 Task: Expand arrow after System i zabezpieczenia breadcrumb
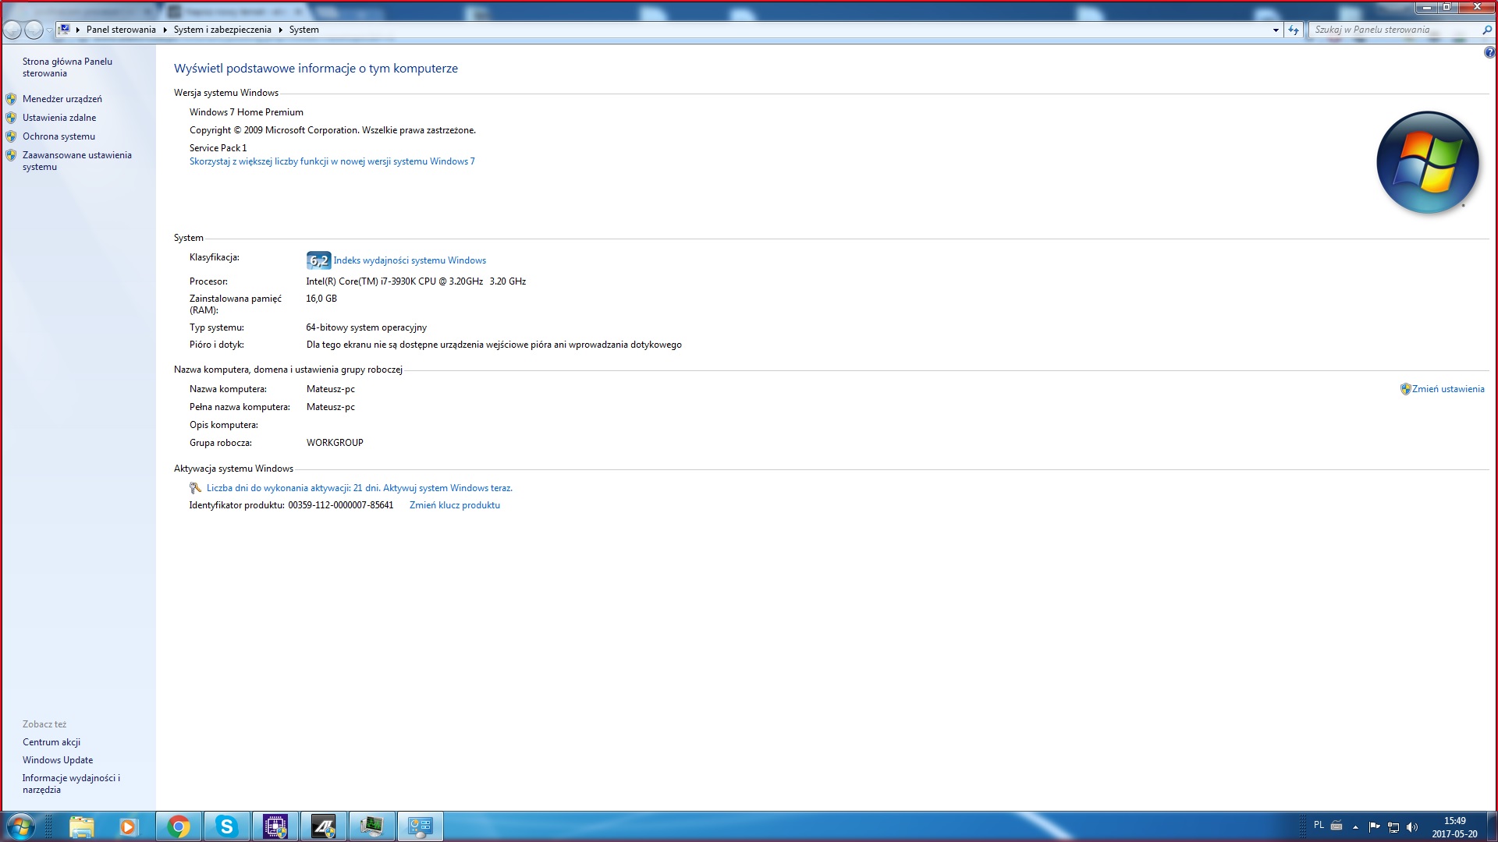pos(280,30)
